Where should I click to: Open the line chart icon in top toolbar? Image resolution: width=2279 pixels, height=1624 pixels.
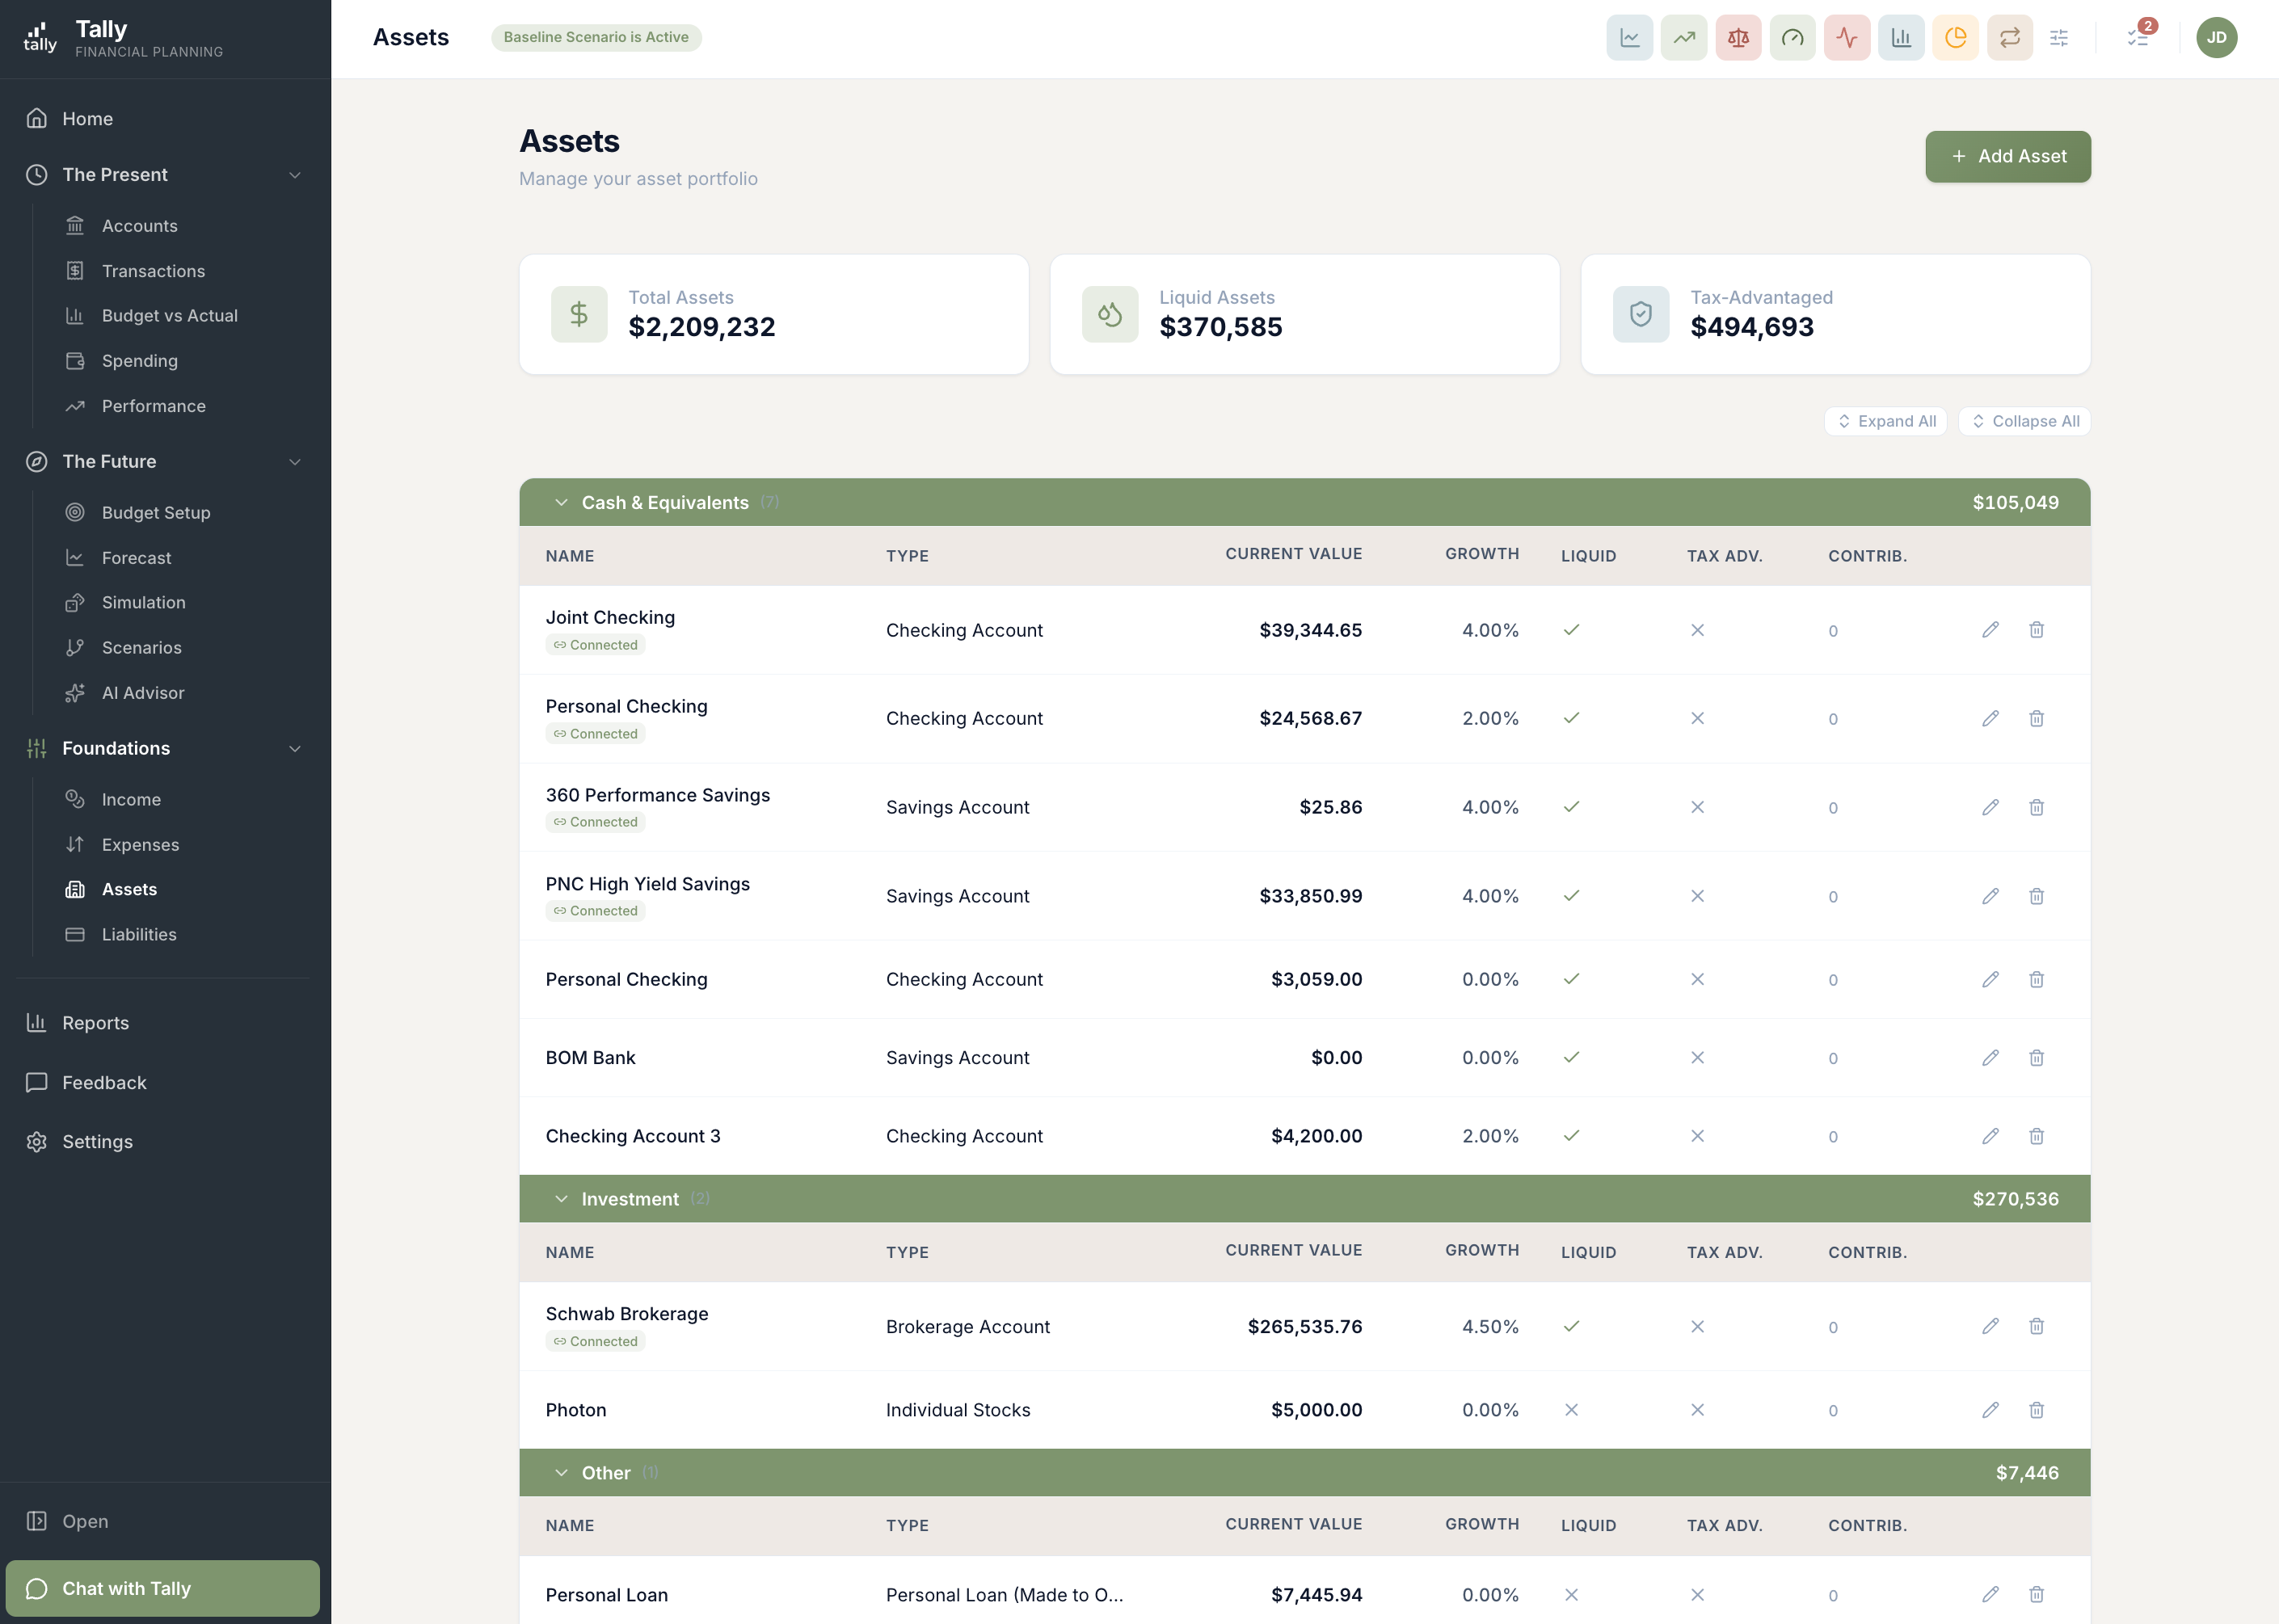click(1629, 38)
